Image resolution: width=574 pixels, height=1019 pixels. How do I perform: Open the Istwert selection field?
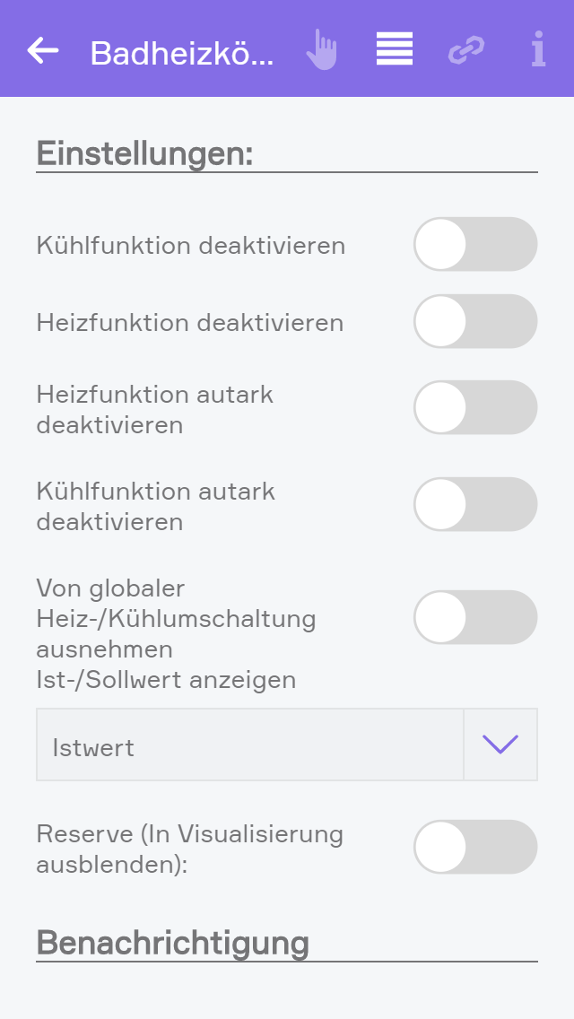coord(249,745)
